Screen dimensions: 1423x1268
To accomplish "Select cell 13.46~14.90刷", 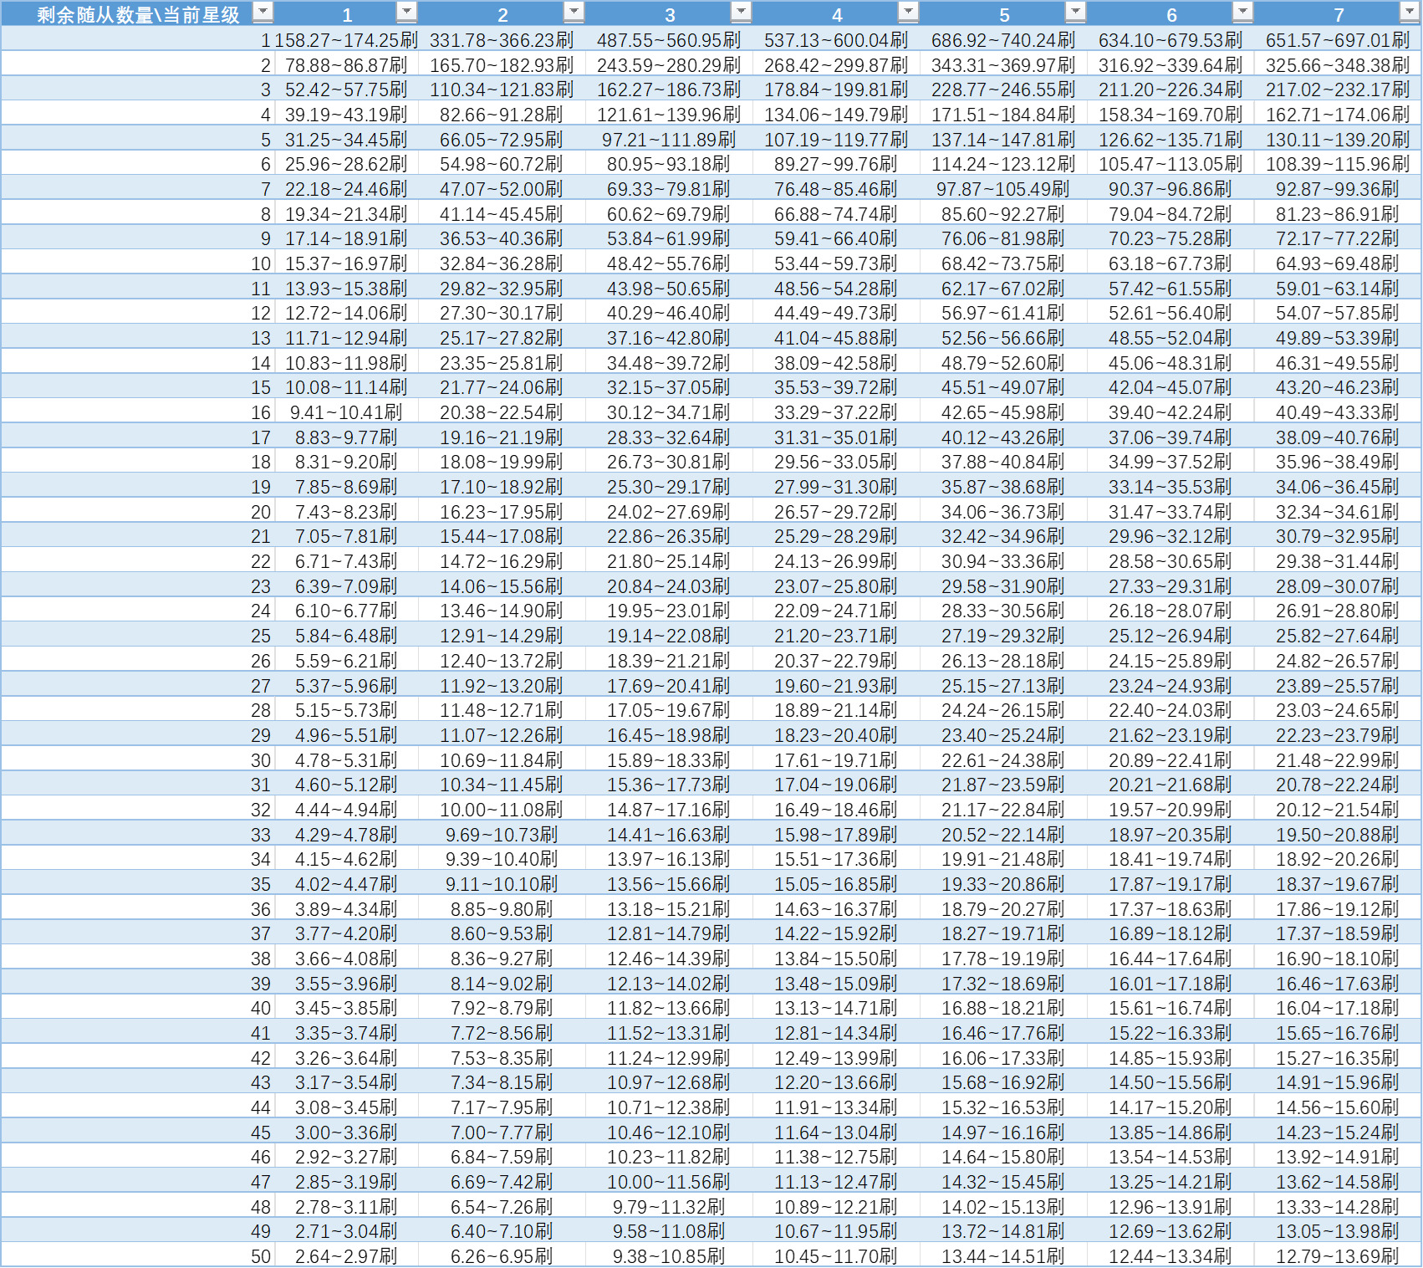I will (x=502, y=611).
